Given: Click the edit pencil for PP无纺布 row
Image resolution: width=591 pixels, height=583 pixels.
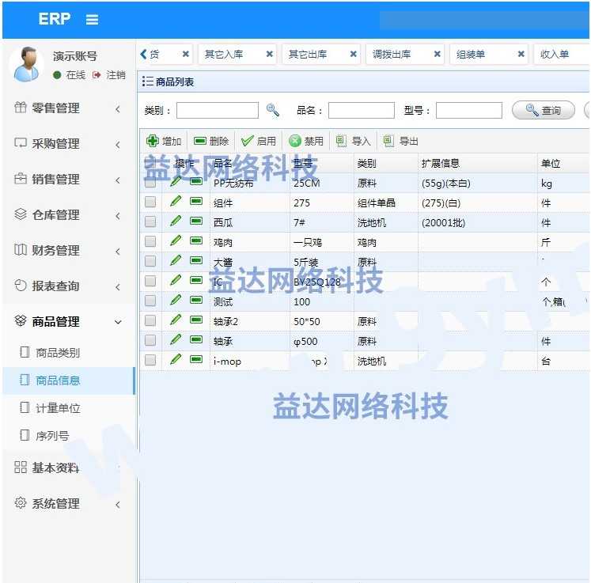Looking at the screenshot, I should (176, 182).
